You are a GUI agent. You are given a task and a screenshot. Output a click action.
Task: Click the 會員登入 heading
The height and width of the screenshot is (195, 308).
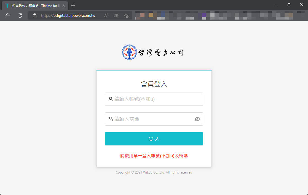point(154,84)
